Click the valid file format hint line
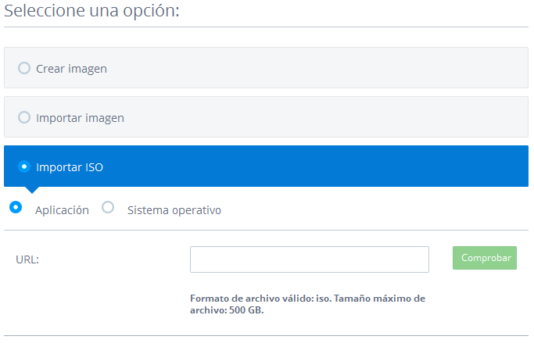This screenshot has width=534, height=347. (306, 299)
